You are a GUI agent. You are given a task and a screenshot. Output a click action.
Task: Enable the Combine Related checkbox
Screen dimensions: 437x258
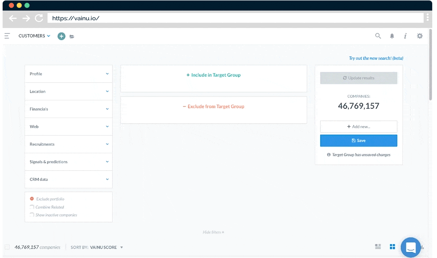[32, 207]
